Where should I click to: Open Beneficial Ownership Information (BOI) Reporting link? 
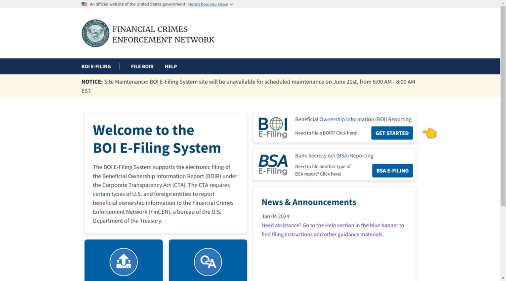click(353, 119)
